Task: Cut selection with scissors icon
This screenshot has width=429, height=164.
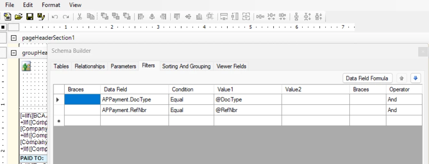Action: point(80,17)
